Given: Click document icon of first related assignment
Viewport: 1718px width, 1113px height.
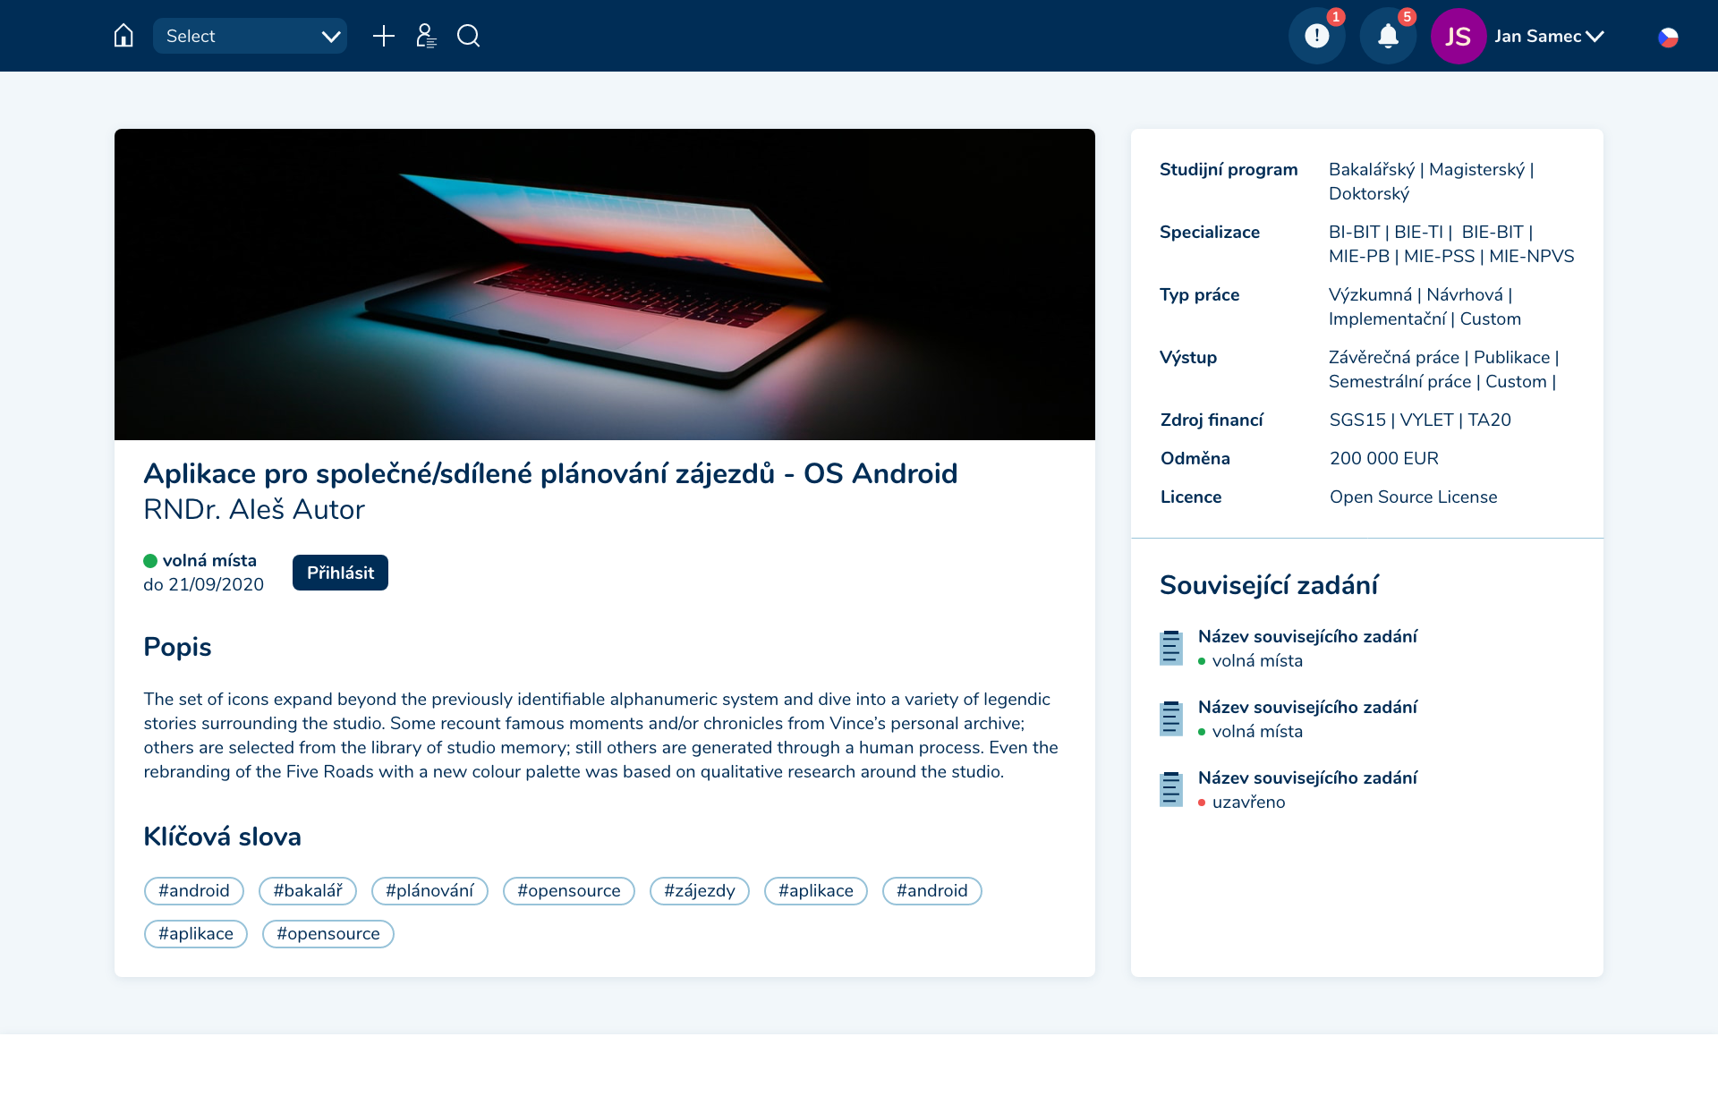Looking at the screenshot, I should (1170, 648).
